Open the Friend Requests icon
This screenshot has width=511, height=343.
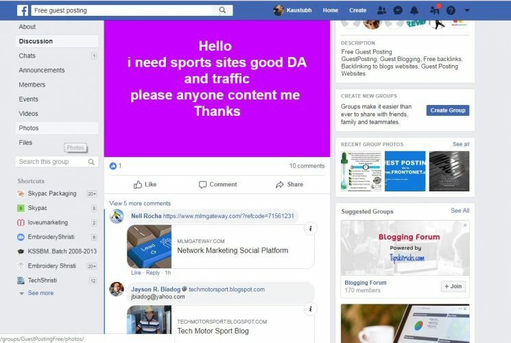pos(381,10)
